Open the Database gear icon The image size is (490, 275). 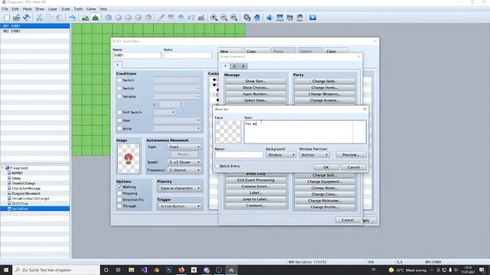coord(247,18)
